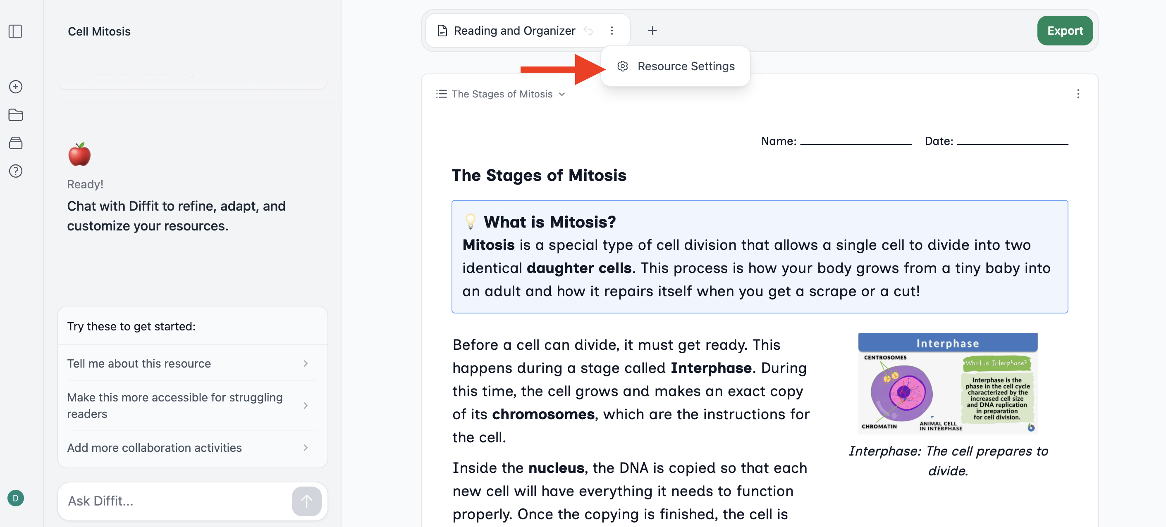Open the help question mark icon
Screen dimensions: 1166x527
pos(15,171)
